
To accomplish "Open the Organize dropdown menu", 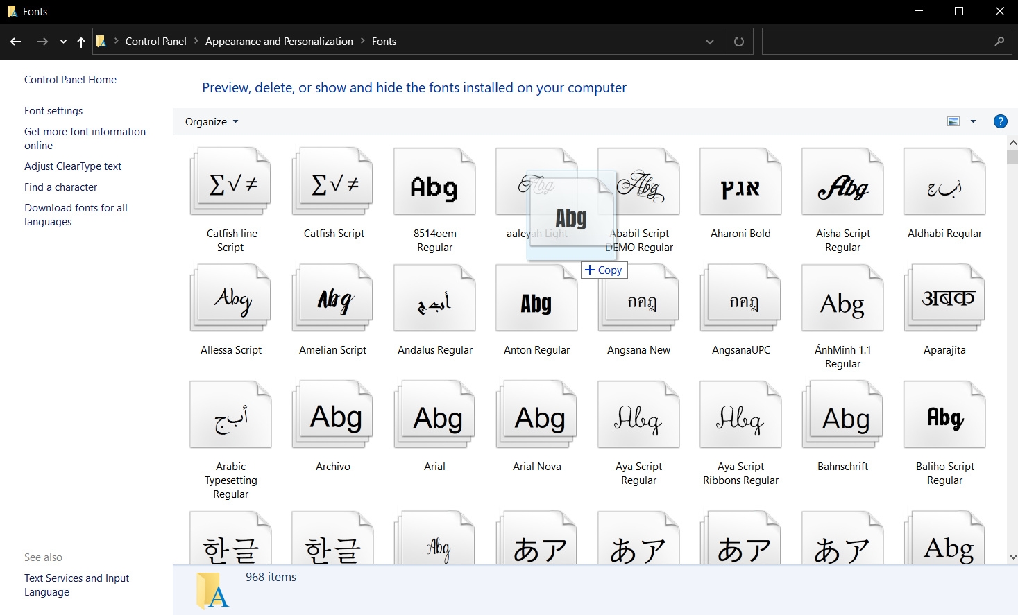I will (210, 121).
